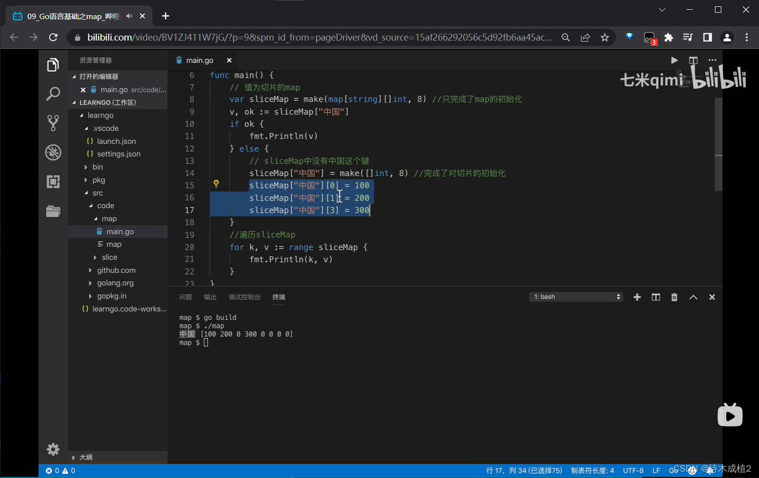Close the terminal panel
Screen dimensions: 759x478
712,297
